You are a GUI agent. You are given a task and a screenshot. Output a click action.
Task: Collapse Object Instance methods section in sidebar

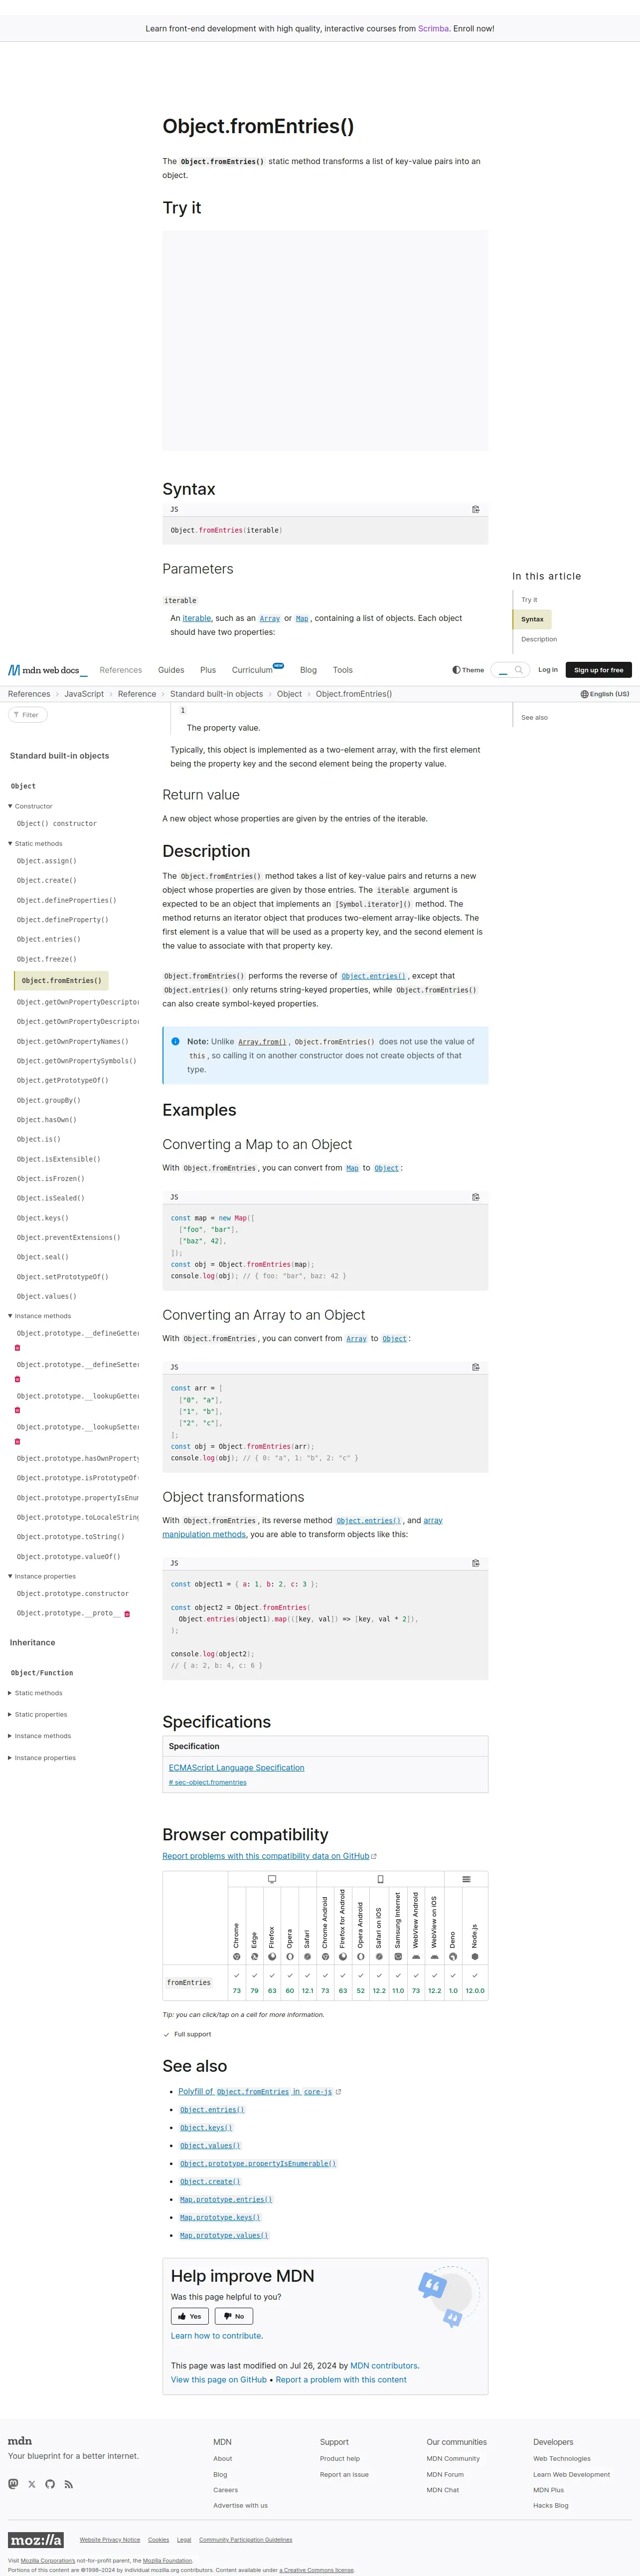tap(40, 1316)
